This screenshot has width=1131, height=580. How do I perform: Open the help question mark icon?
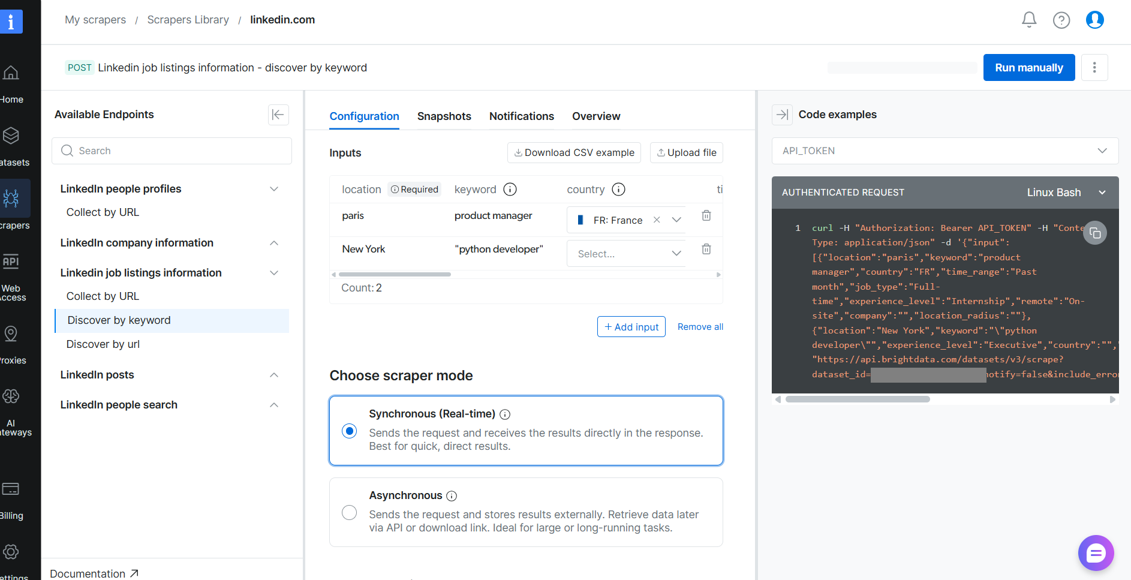pyautogui.click(x=1061, y=20)
